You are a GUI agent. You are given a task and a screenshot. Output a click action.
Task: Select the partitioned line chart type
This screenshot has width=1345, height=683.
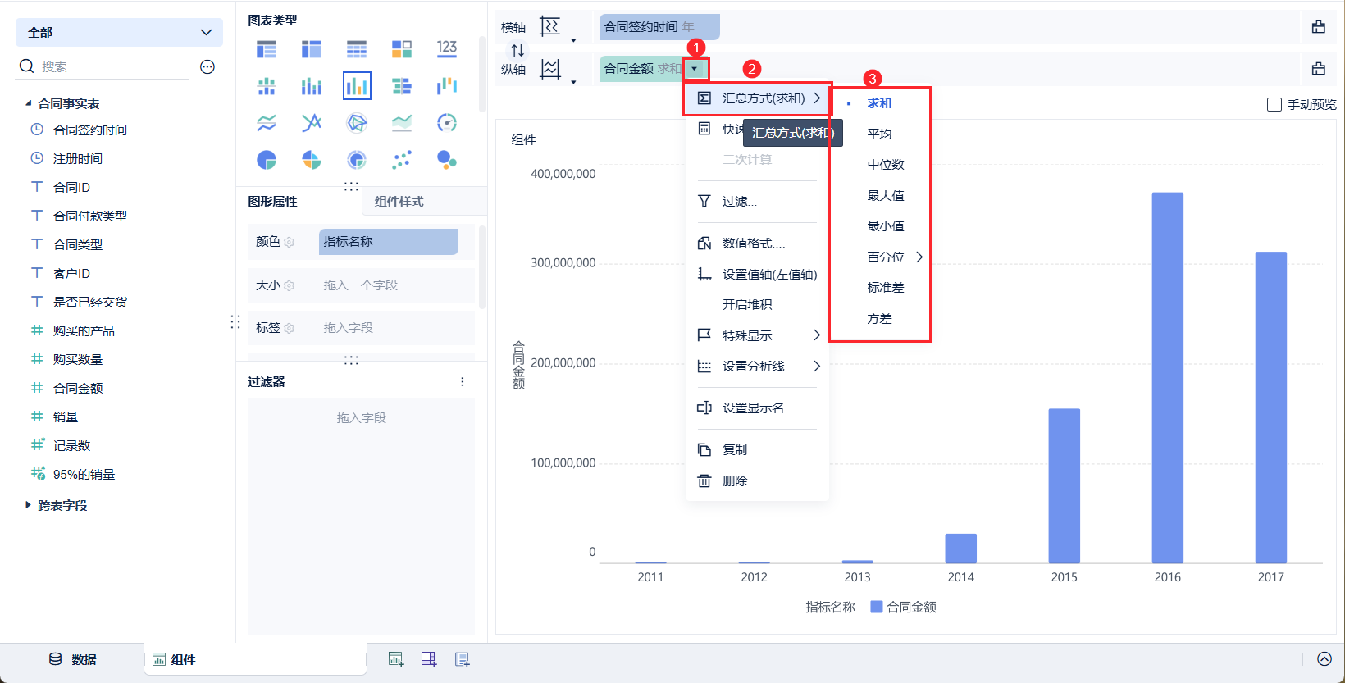(x=267, y=123)
